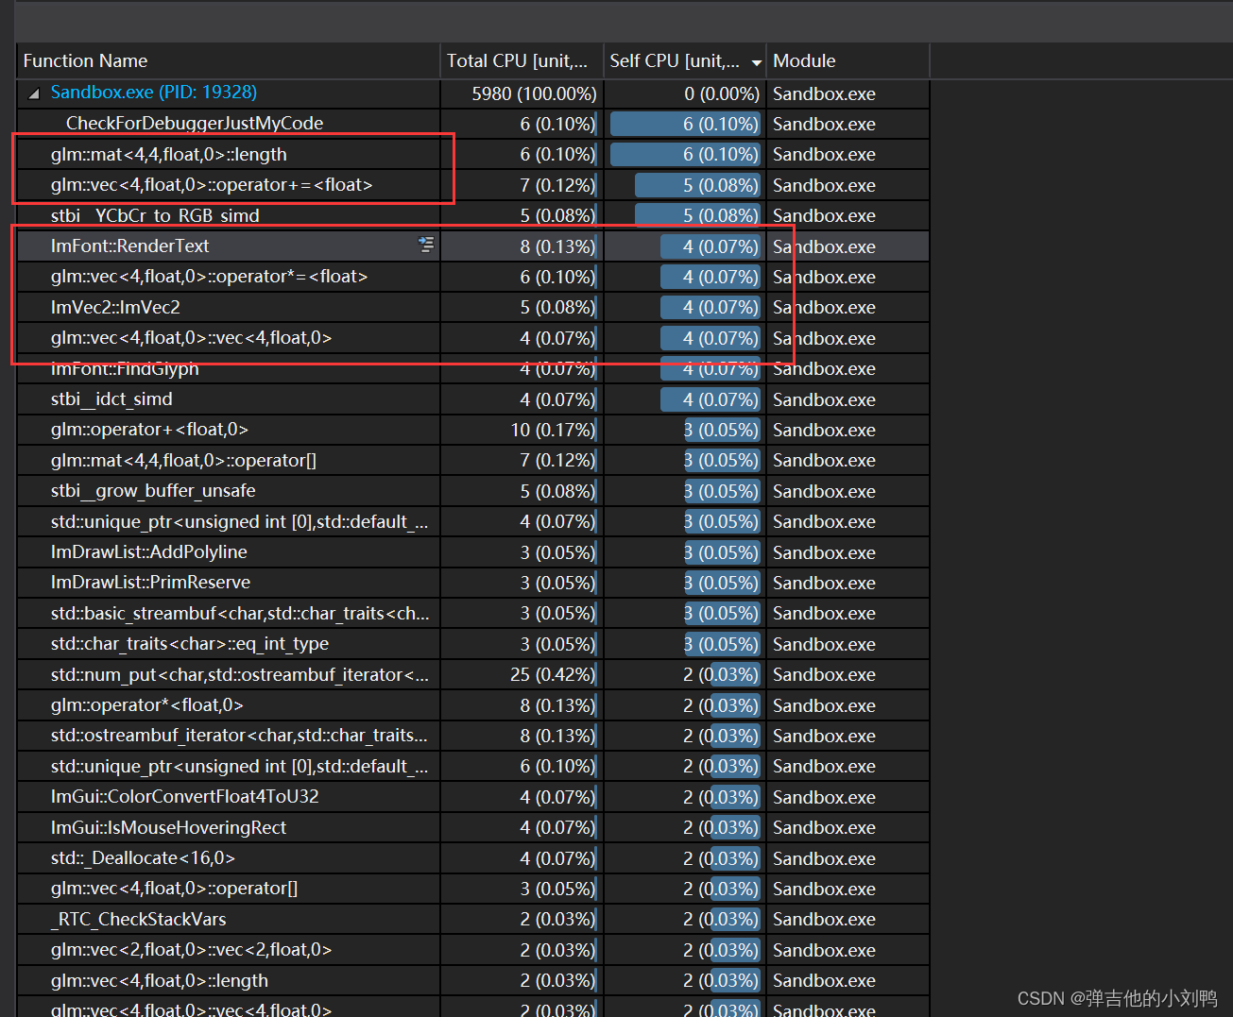
Task: Select ImGui::IsMouseHoveringRect function
Action: click(x=472, y=827)
